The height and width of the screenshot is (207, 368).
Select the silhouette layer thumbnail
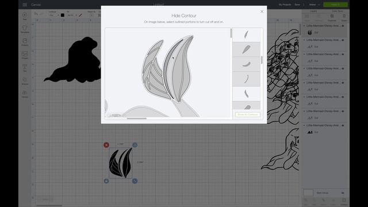310,132
